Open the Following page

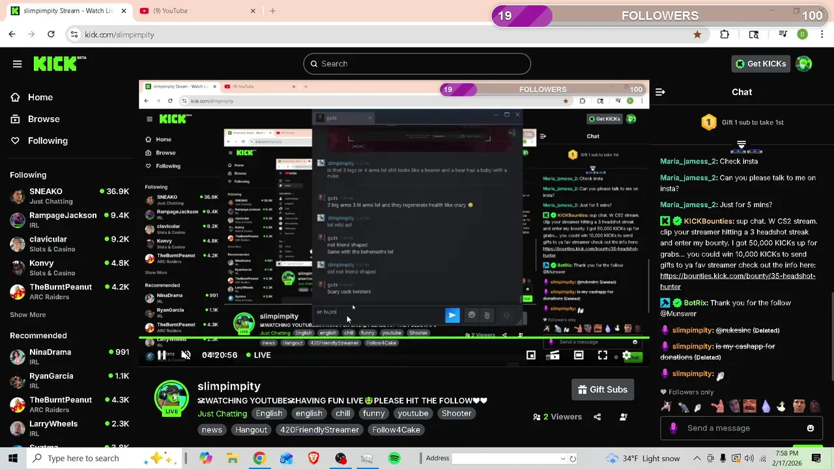pos(38,141)
